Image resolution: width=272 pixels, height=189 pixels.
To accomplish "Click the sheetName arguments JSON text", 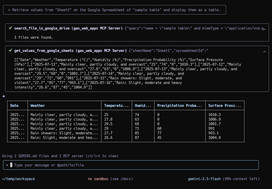I will pyautogui.click(x=169, y=51).
